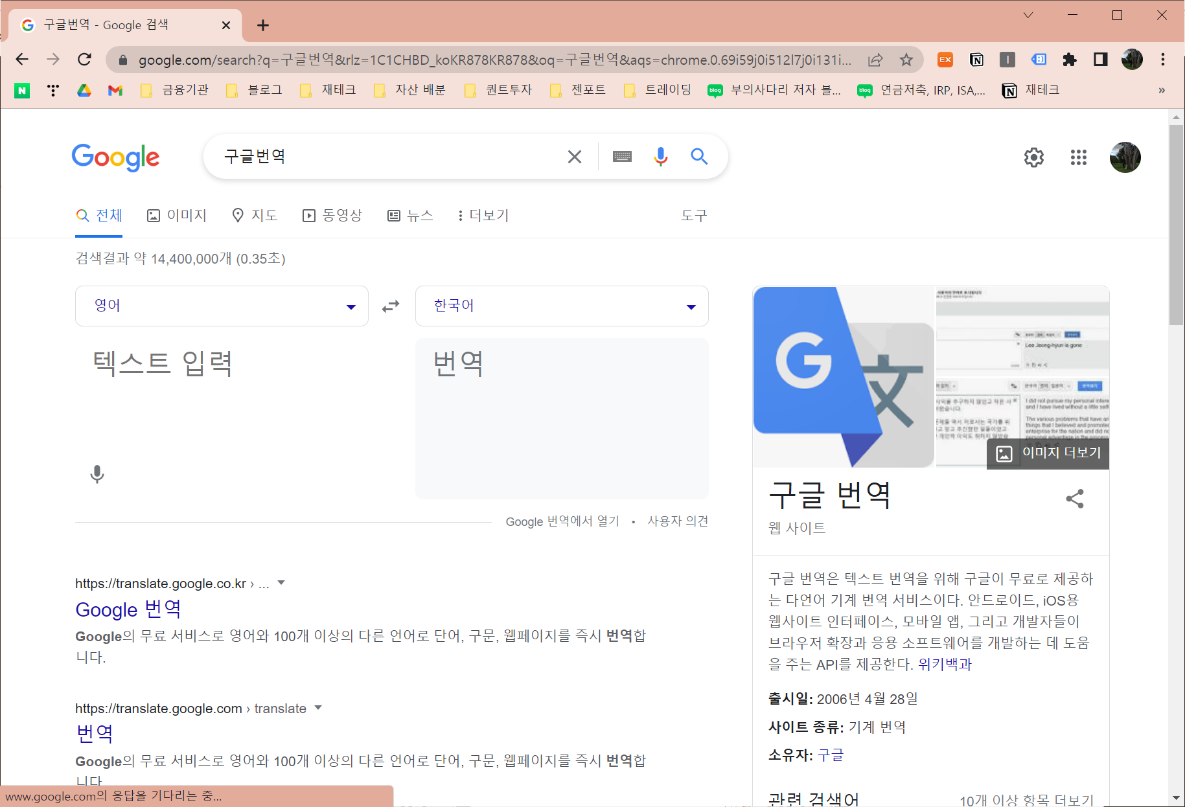Click the Google account avatar on page
Image resolution: width=1185 pixels, height=807 pixels.
(1125, 157)
